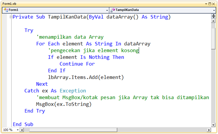Click the Form1.vb document tab title
The image size is (218, 134).
(9, 4)
